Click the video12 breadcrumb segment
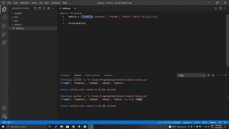This screenshot has height=129, width=229. [x=63, y=13]
